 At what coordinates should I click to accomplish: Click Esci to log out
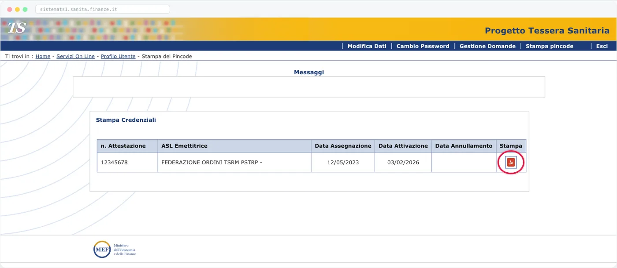602,46
